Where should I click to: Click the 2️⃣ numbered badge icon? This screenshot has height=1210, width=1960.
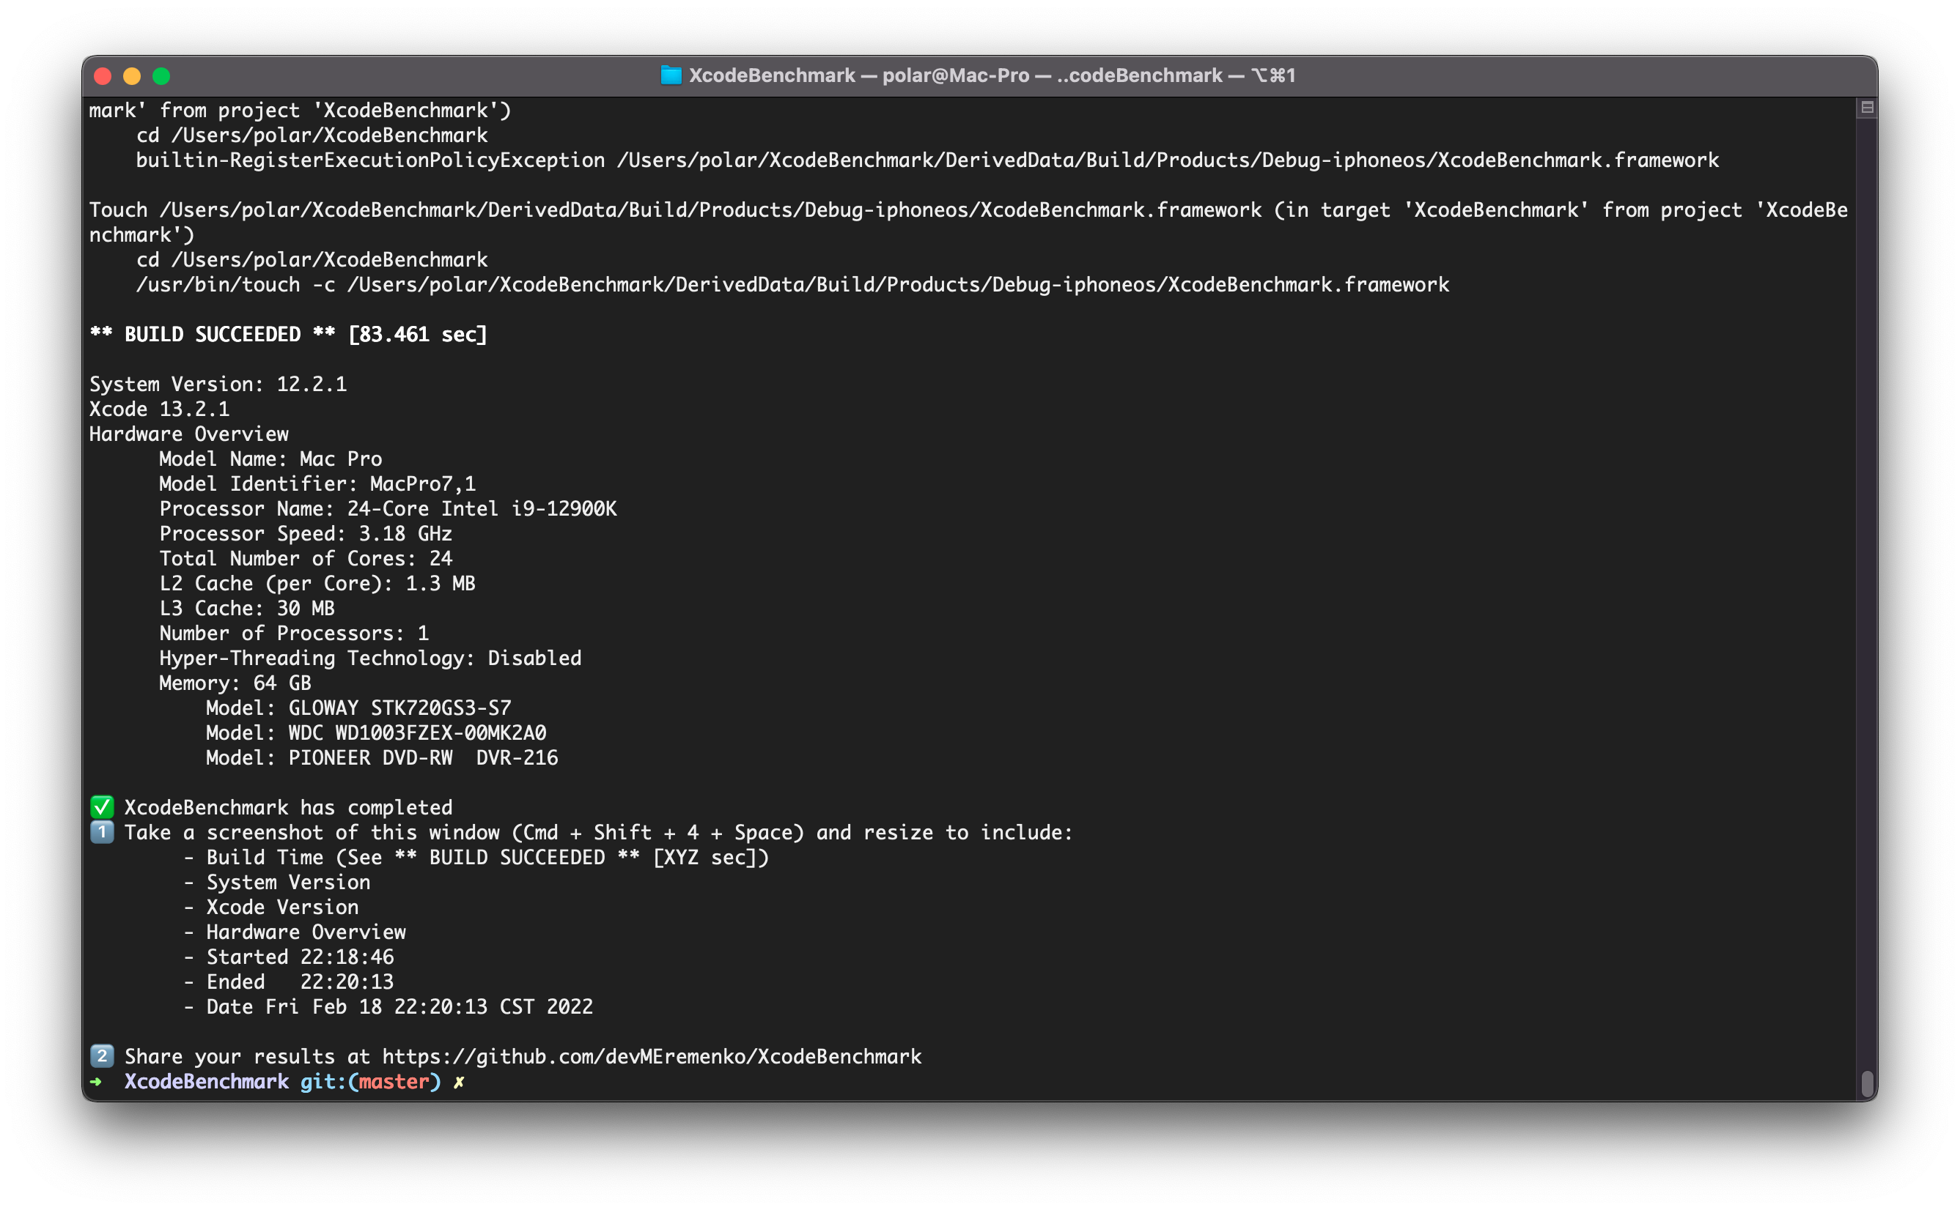click(x=102, y=1056)
